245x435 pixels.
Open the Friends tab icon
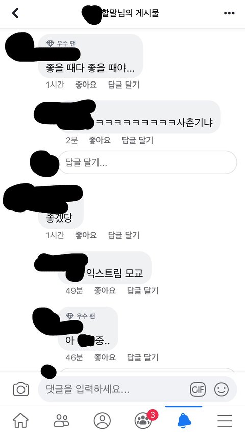click(x=61, y=421)
